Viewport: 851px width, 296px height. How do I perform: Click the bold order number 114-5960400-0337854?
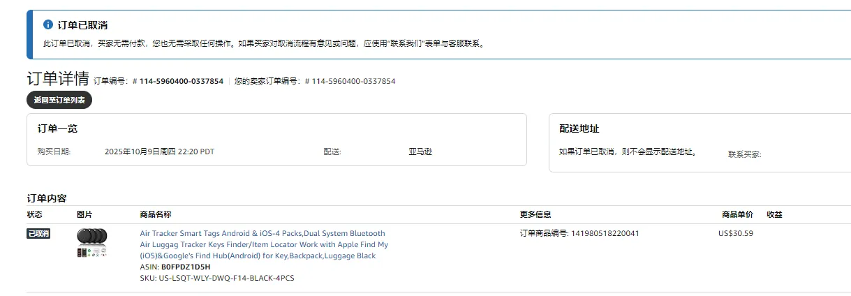(181, 81)
